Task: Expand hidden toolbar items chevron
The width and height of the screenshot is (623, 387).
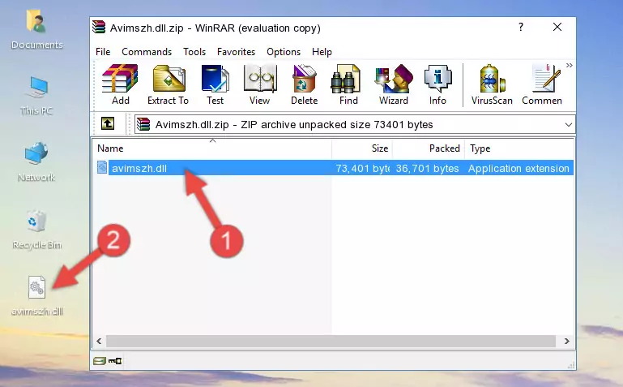Action: coord(570,65)
